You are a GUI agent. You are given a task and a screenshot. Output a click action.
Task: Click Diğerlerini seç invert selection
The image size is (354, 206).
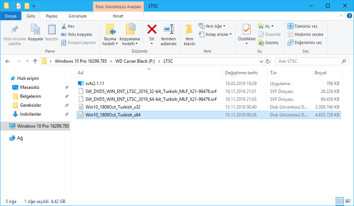click(305, 43)
